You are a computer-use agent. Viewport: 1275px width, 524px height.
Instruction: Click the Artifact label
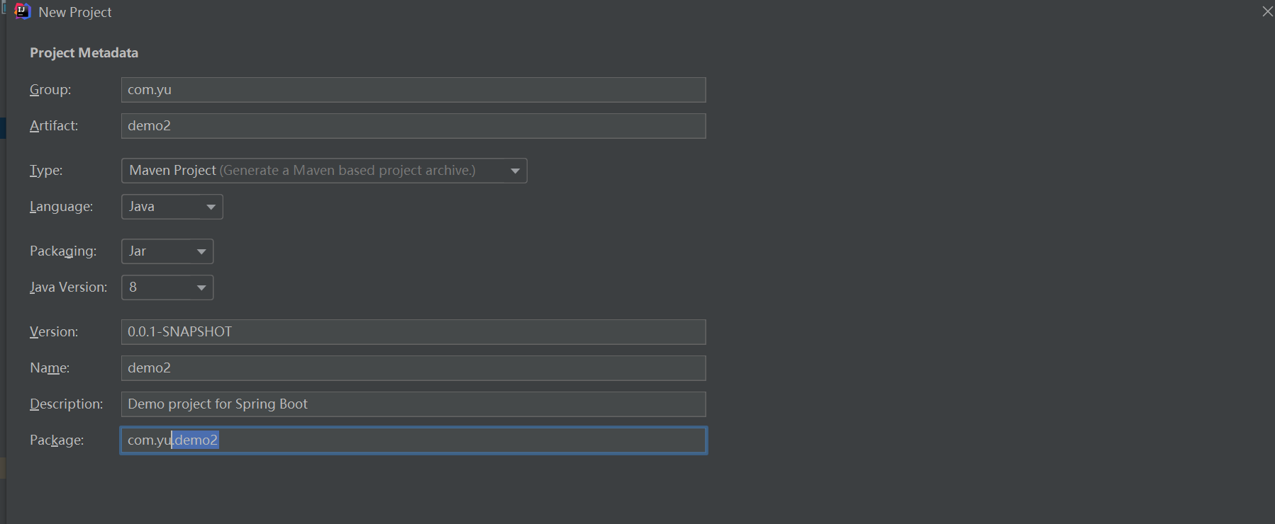click(54, 126)
